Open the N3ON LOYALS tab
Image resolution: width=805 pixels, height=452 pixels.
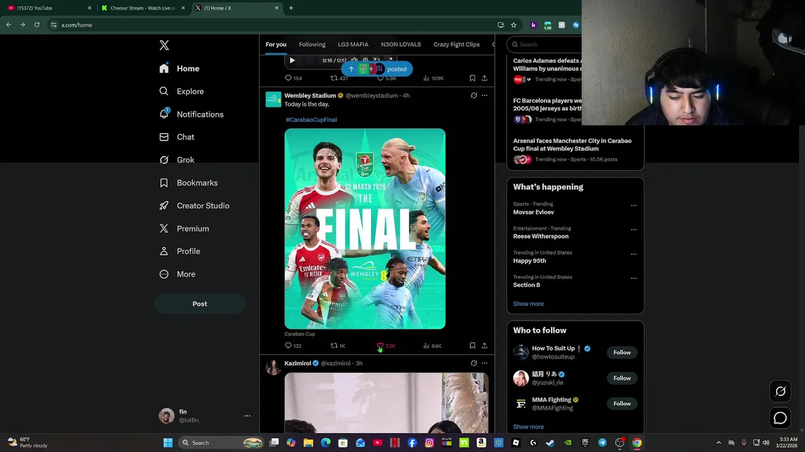pyautogui.click(x=401, y=45)
